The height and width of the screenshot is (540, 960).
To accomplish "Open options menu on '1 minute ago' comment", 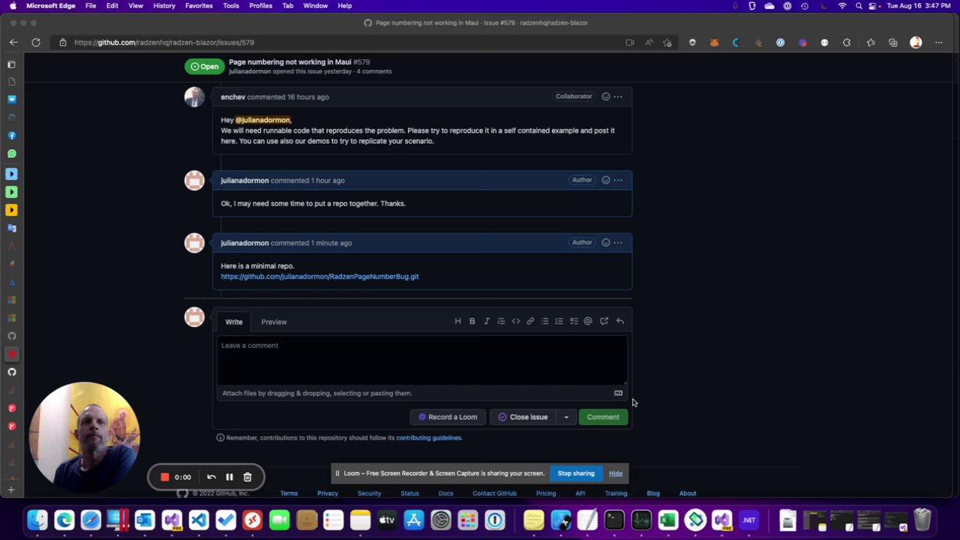I will tap(618, 242).
